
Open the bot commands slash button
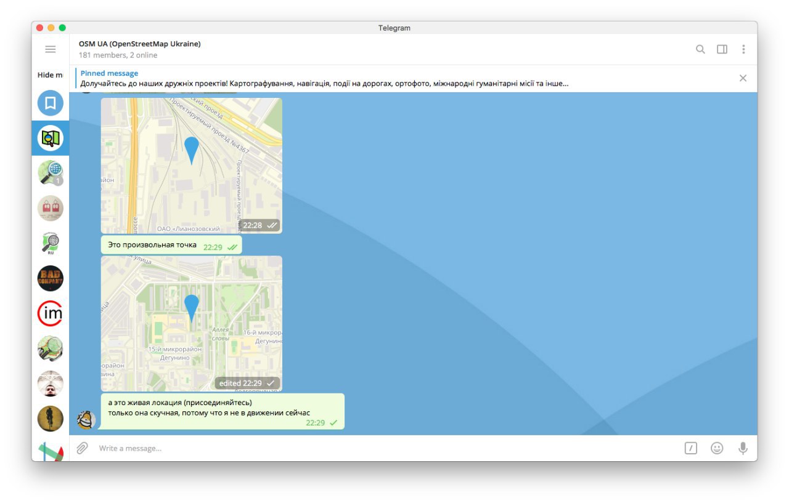coord(691,448)
